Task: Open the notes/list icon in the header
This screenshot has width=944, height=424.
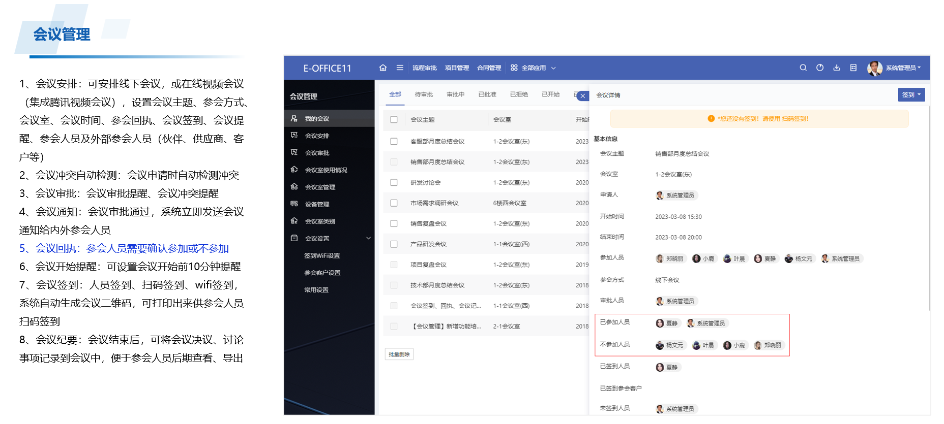Action: (853, 68)
